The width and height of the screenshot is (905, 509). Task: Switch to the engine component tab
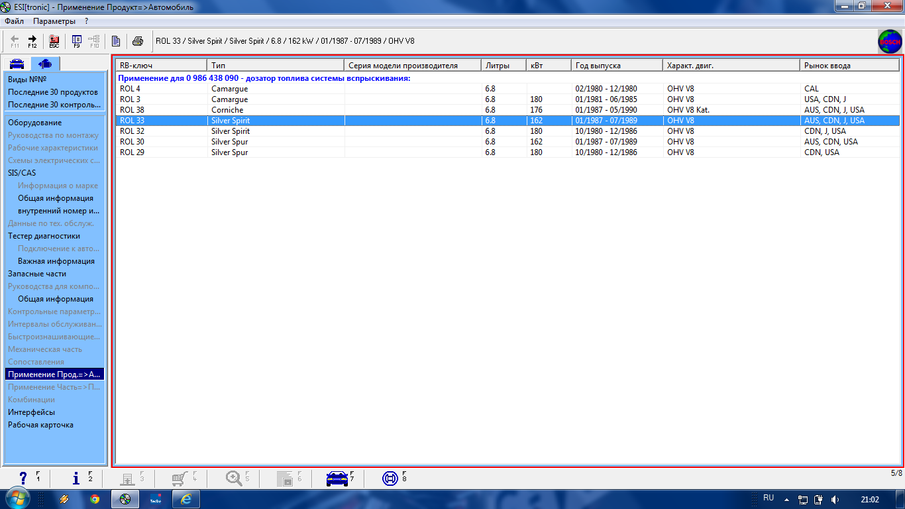pyautogui.click(x=46, y=64)
